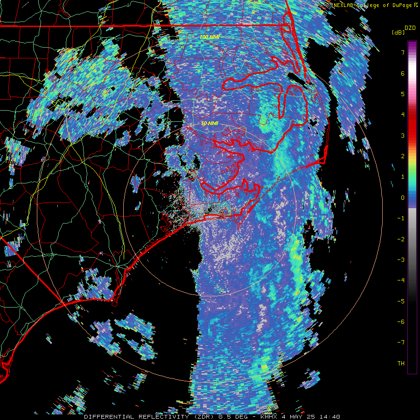Image resolution: width=420 pixels, height=420 pixels.
Task: Click the 5 label on the color scale
Action: (x=403, y=94)
